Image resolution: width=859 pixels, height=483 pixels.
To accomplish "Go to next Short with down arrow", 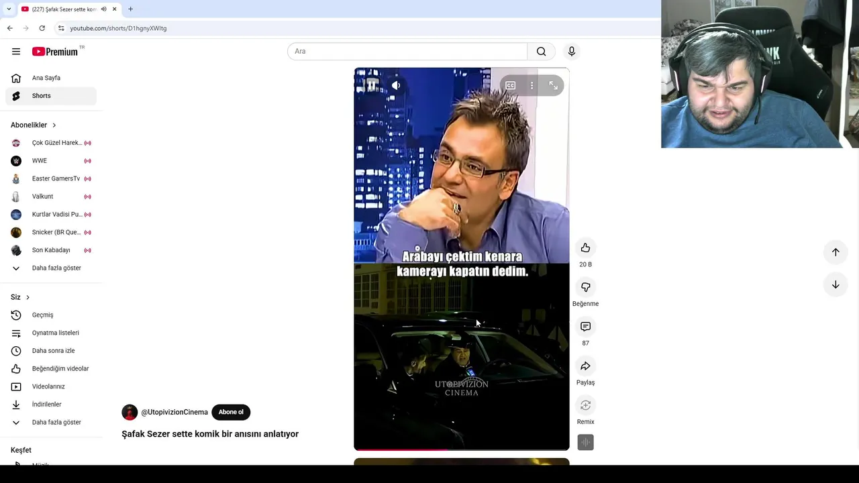I will (x=836, y=284).
